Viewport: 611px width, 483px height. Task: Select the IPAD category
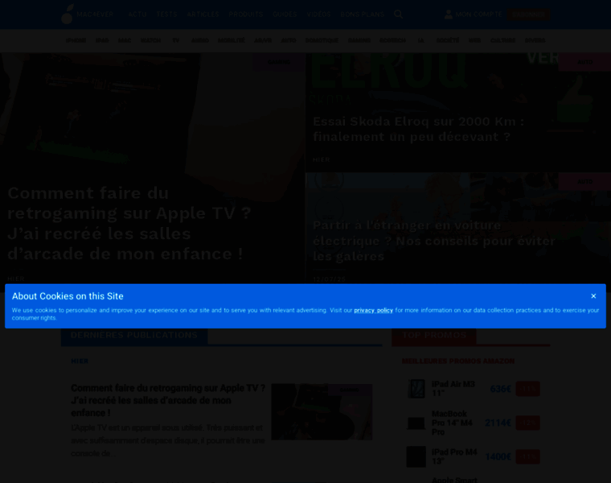(102, 40)
